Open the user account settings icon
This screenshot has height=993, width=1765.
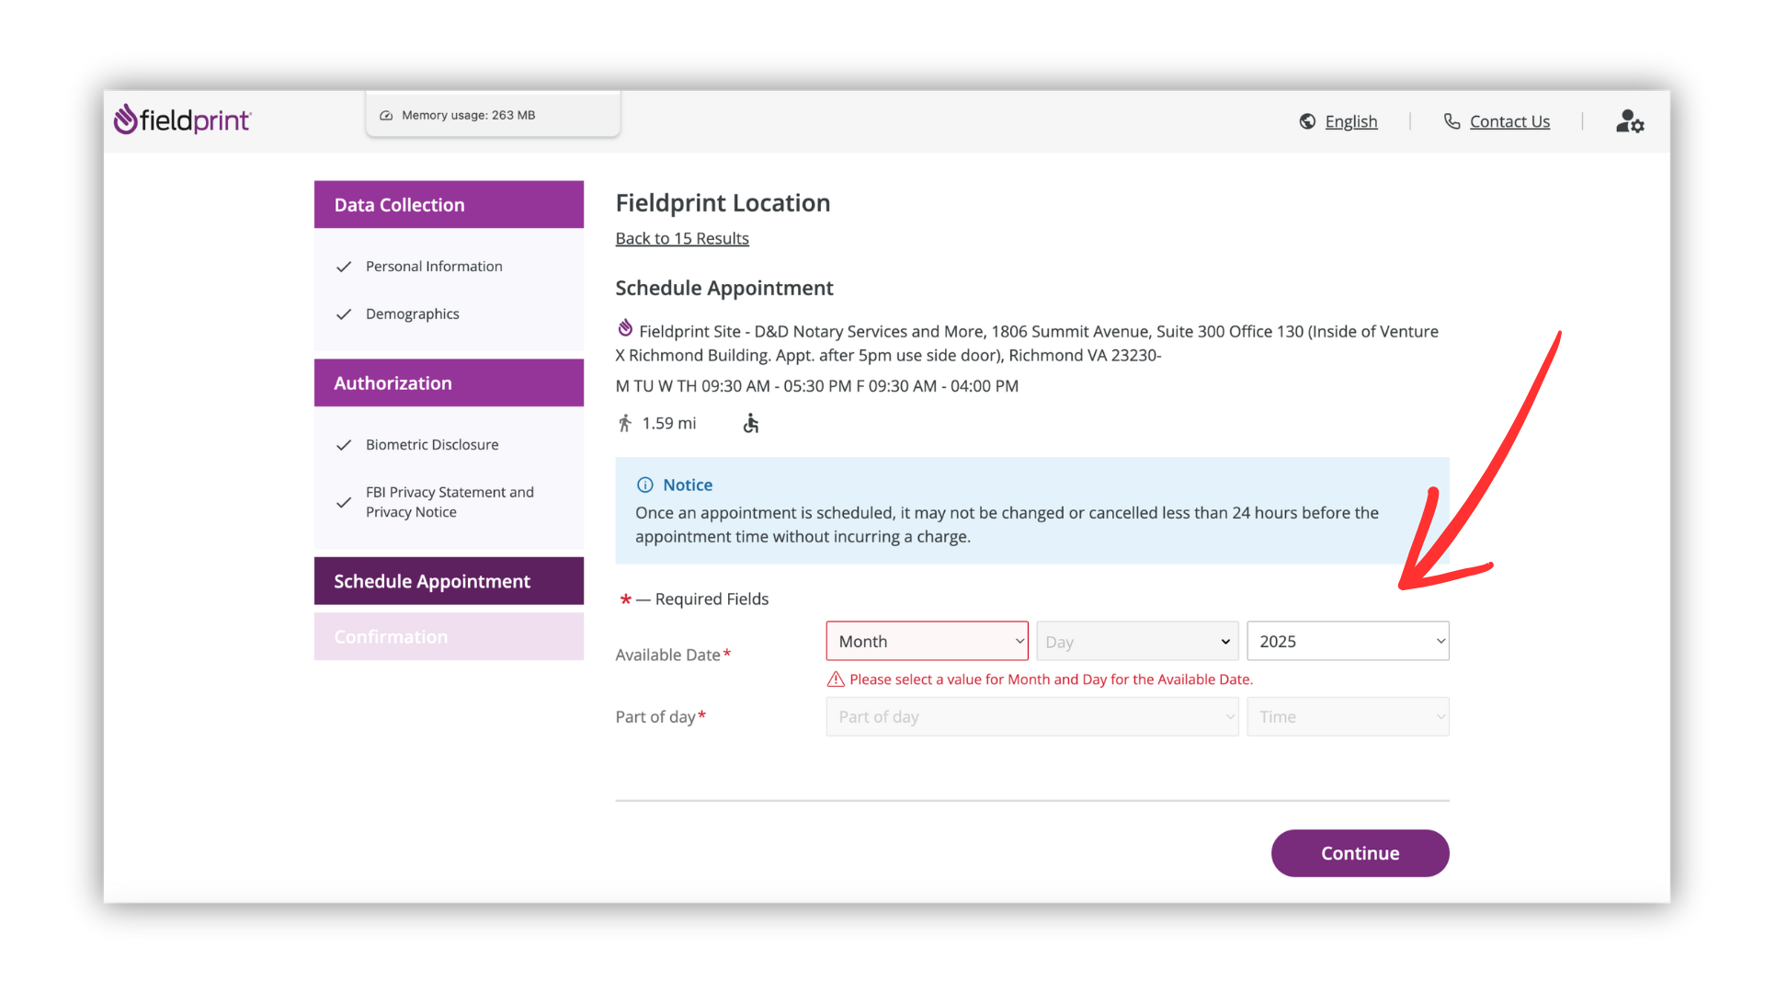tap(1629, 121)
